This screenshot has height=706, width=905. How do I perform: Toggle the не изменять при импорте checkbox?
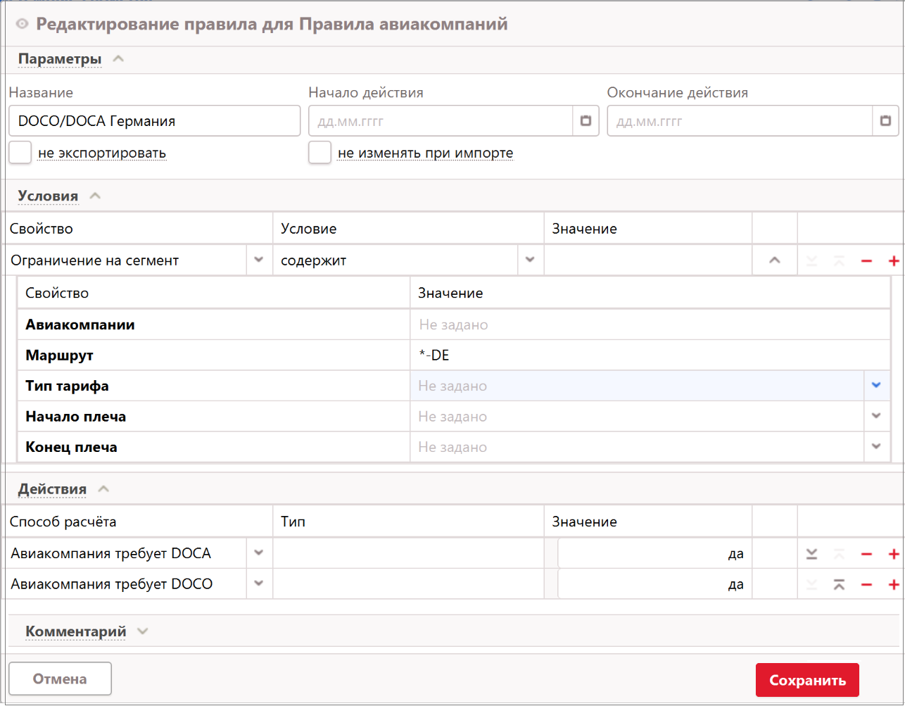320,153
